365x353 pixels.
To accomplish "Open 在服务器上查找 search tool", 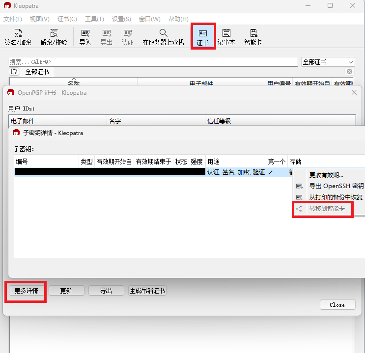I will click(163, 37).
